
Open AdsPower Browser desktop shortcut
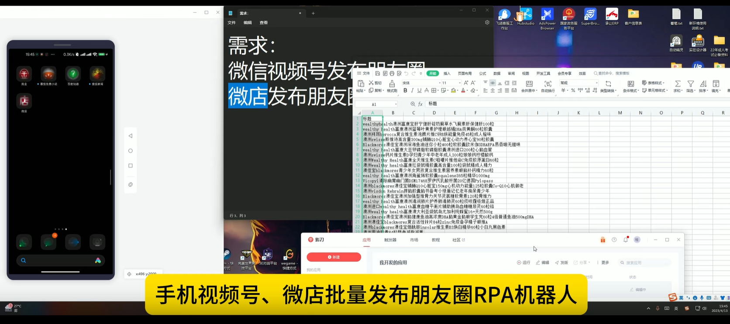(547, 19)
